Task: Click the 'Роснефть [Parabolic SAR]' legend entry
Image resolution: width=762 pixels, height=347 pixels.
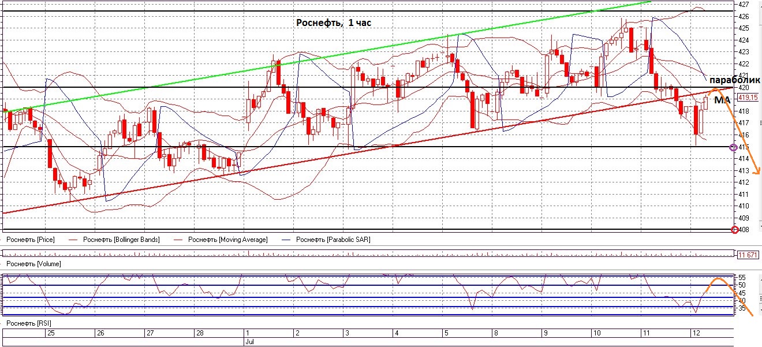Action: pyautogui.click(x=333, y=239)
